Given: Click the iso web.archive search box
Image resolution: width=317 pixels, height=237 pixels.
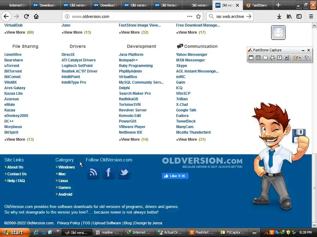Looking at the screenshot, I should click(x=230, y=17).
